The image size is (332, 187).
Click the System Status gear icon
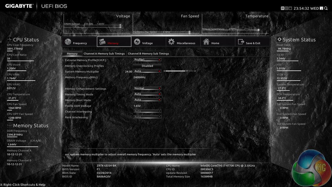[x=279, y=39]
